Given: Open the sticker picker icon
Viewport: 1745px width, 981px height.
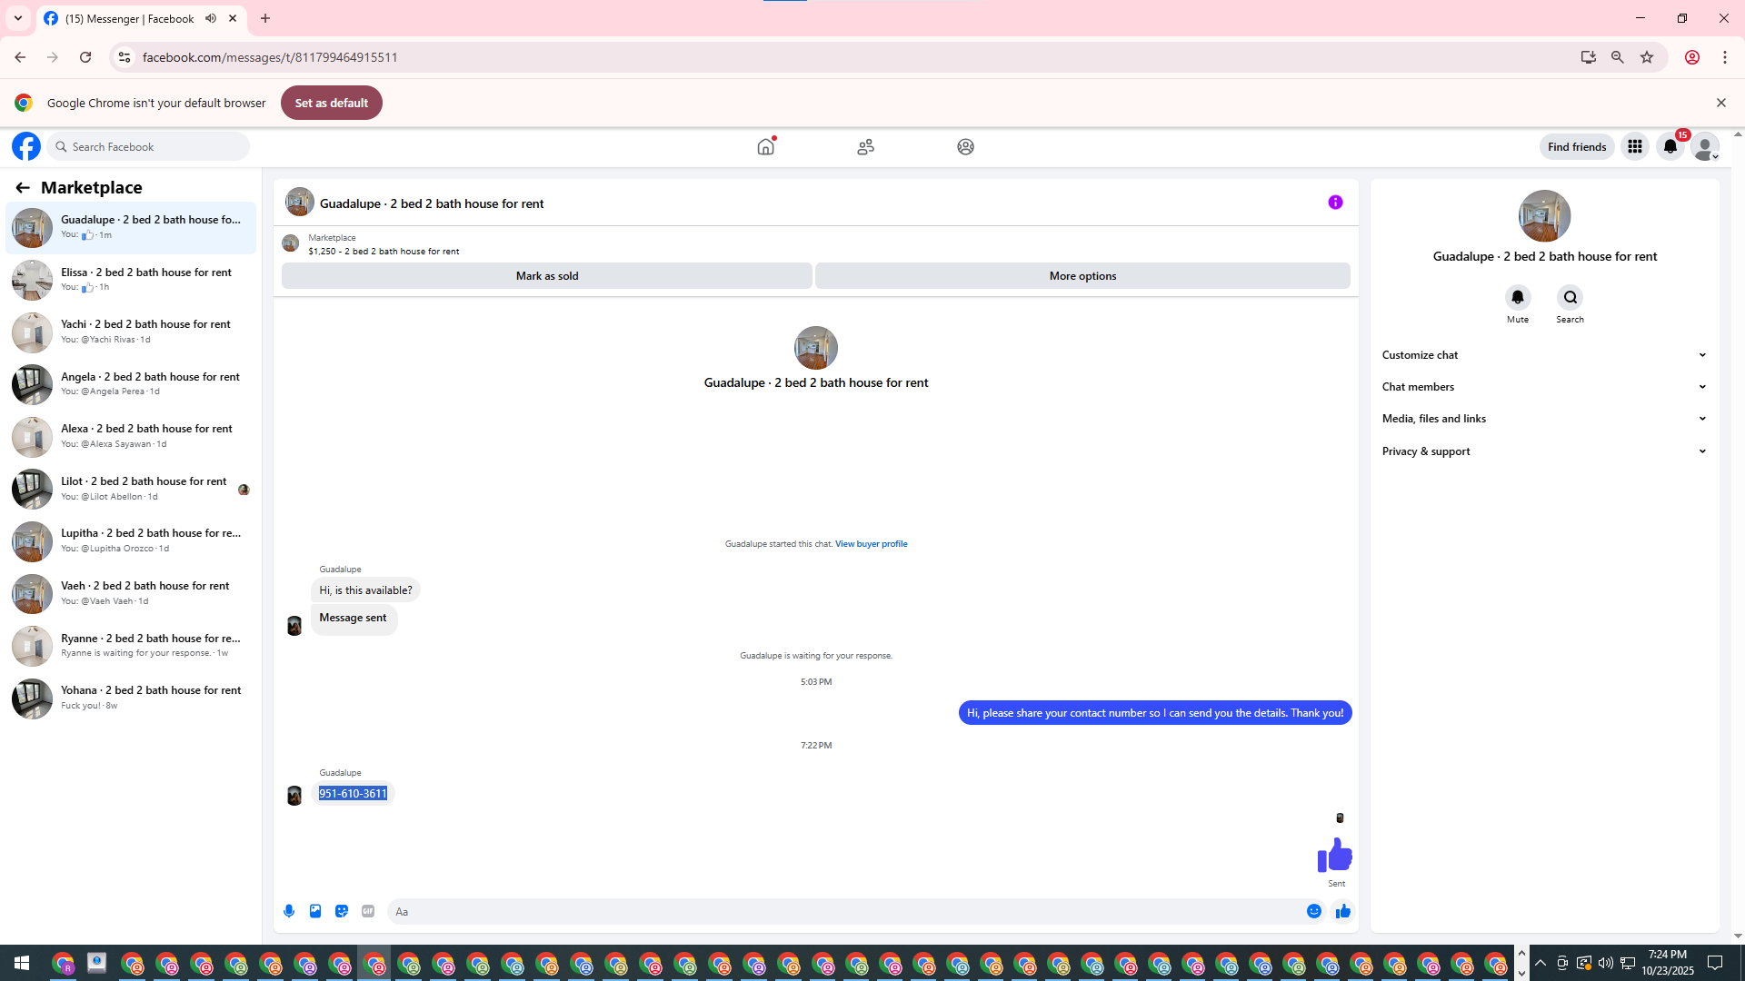Looking at the screenshot, I should tap(342, 911).
